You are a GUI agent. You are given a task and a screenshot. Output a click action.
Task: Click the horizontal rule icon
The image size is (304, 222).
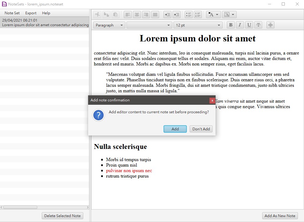tap(270, 25)
